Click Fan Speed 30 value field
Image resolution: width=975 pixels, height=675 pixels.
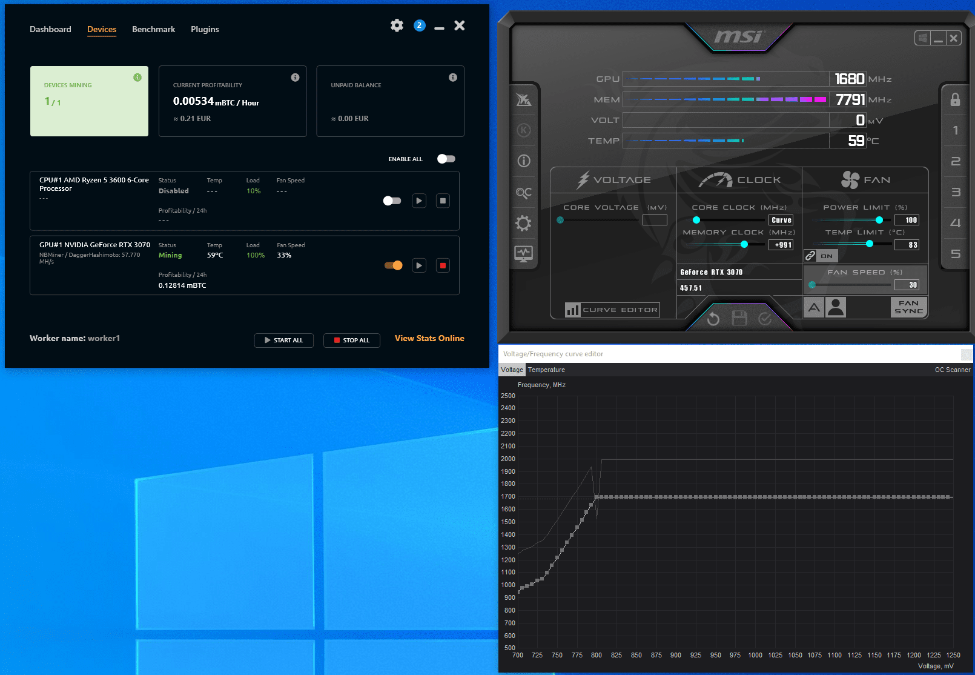click(x=907, y=285)
